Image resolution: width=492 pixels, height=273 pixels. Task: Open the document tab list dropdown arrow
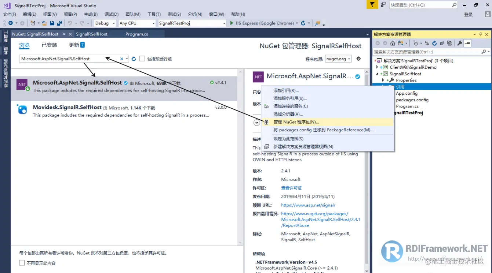368,34
